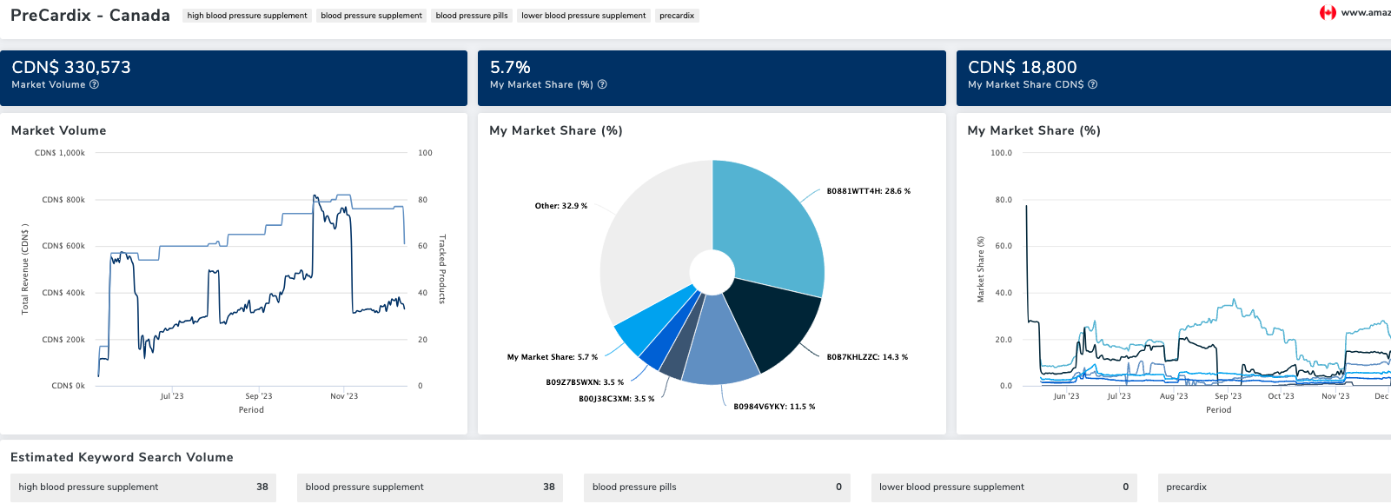This screenshot has width=1391, height=504.
Task: Open the My Market Share (%) help tooltip icon
Action: coord(602,85)
